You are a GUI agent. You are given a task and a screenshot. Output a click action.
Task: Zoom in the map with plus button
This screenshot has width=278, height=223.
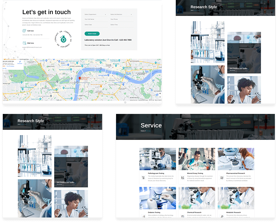pyautogui.click(x=160, y=93)
